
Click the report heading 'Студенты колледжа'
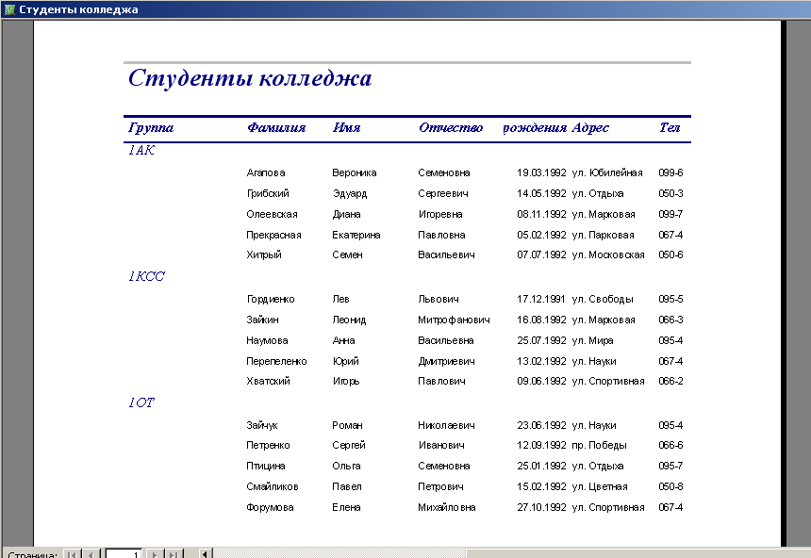point(250,78)
